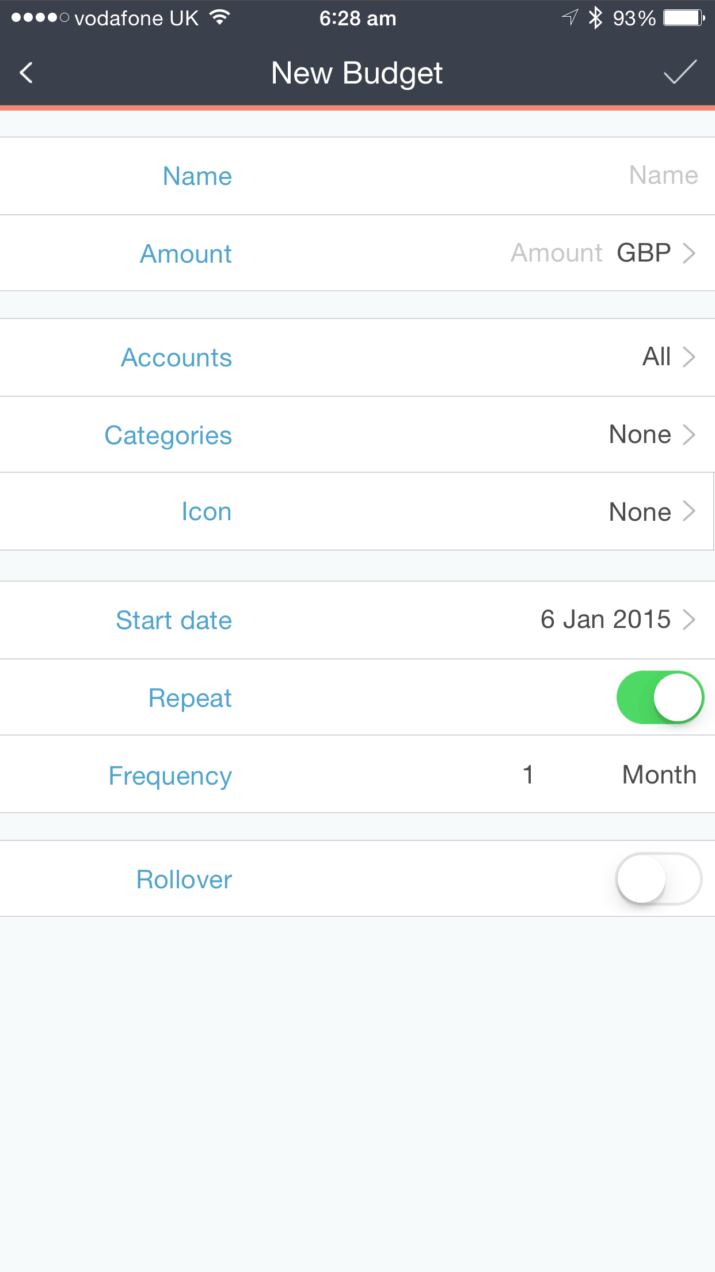Tap the location arrow status icon
Image resolution: width=715 pixels, height=1272 pixels.
tap(569, 18)
